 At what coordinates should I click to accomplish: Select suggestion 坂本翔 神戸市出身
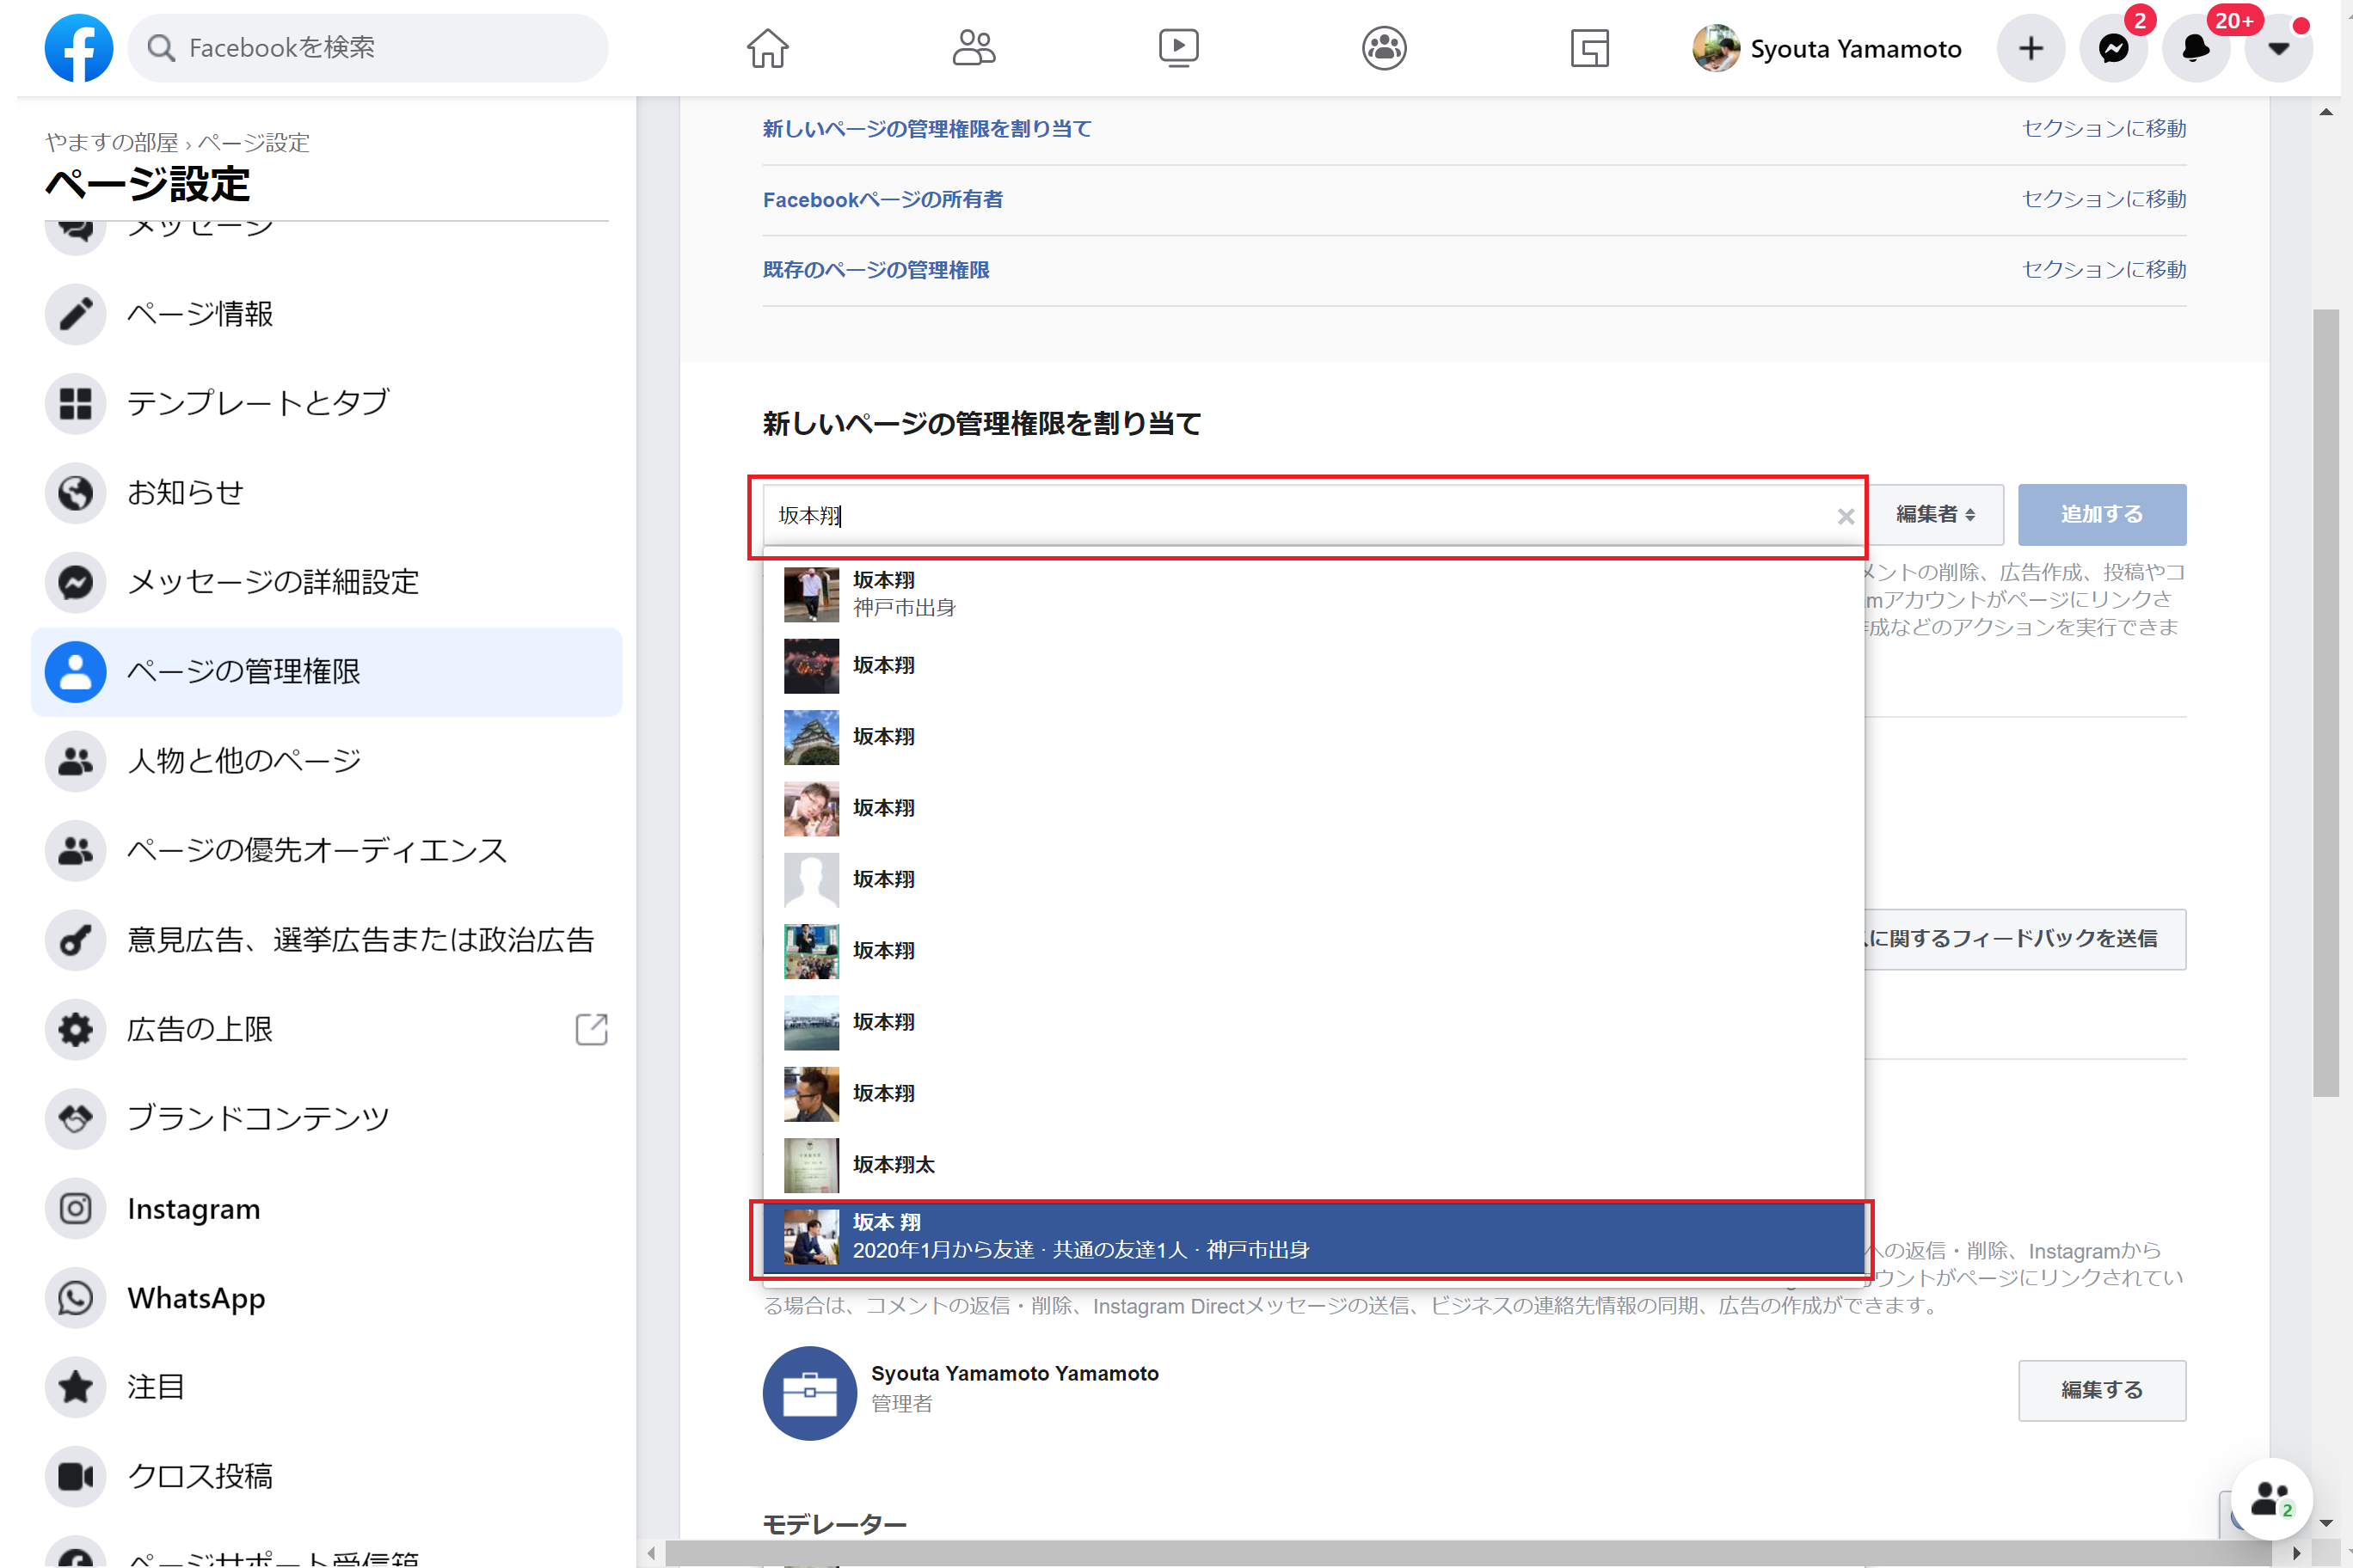tap(1312, 594)
